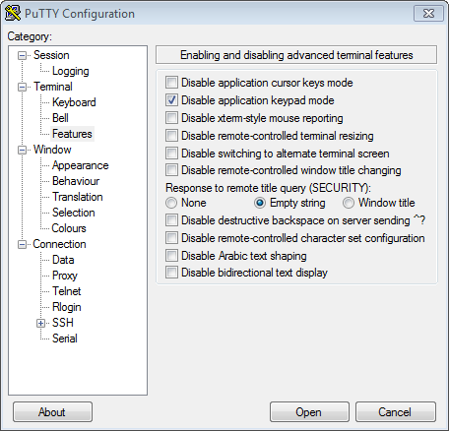Expand the SSH tree node
The width and height of the screenshot is (449, 431).
40,323
